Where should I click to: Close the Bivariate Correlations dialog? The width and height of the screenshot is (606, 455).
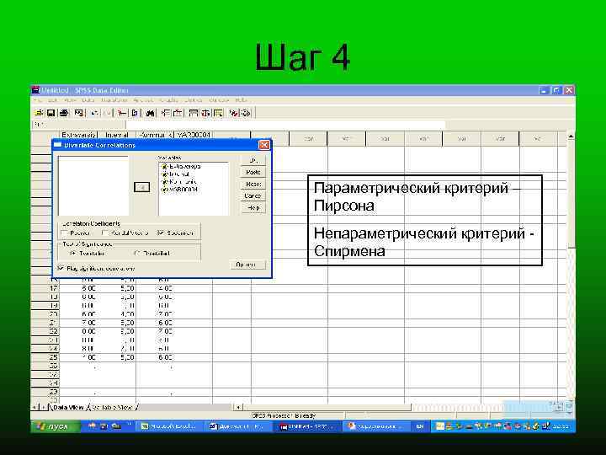click(264, 145)
